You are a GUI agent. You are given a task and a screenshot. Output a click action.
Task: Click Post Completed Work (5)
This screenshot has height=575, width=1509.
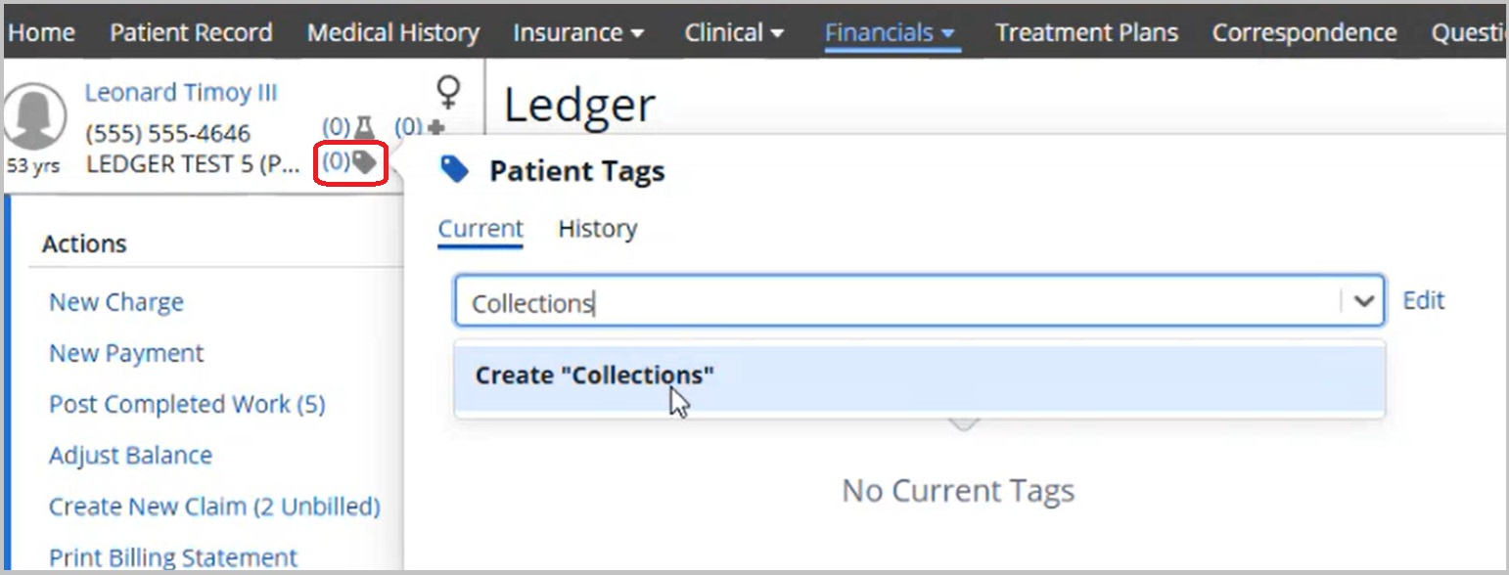[x=187, y=404]
